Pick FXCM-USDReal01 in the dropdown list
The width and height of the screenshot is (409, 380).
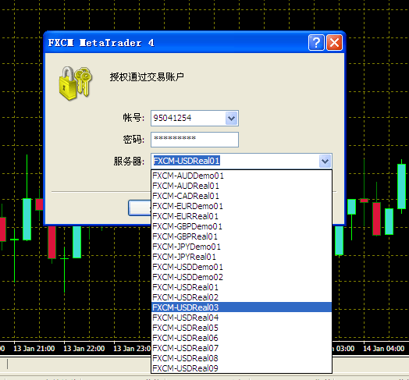click(241, 287)
